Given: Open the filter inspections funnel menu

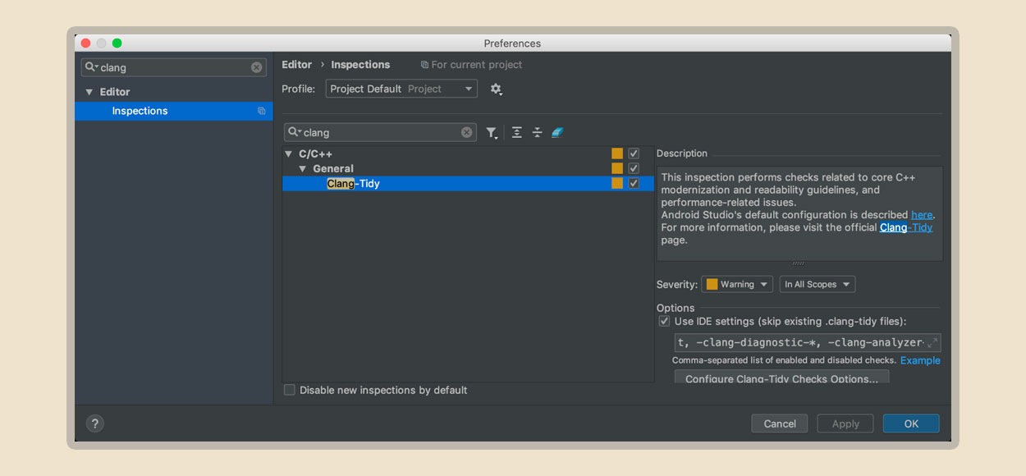Looking at the screenshot, I should pyautogui.click(x=492, y=132).
